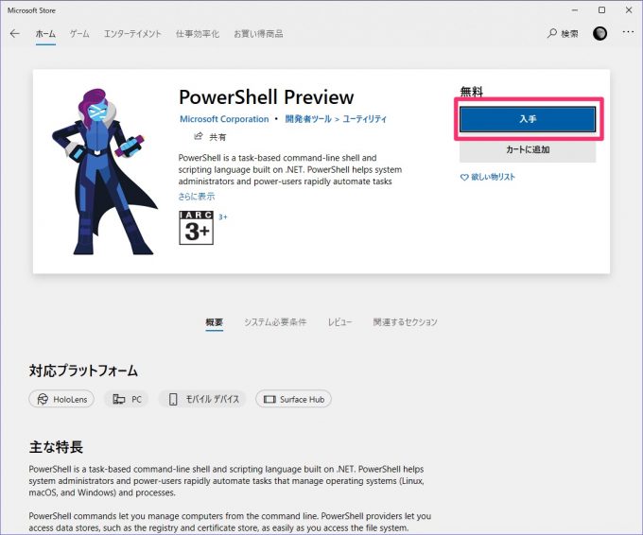
Task: Click the PowerShell Preview title
Action: click(266, 97)
